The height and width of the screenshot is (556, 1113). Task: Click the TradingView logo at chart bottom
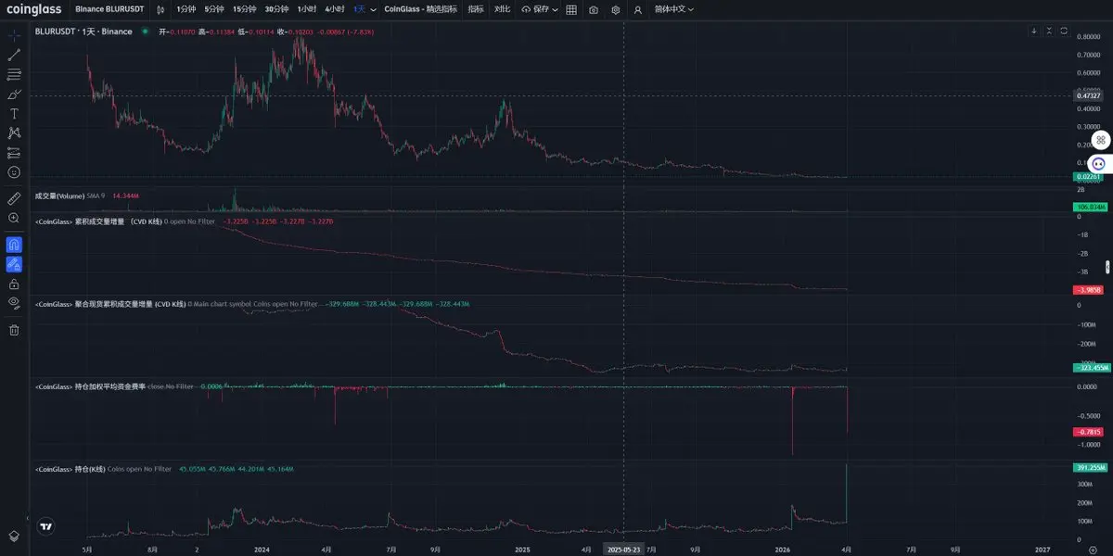45,525
